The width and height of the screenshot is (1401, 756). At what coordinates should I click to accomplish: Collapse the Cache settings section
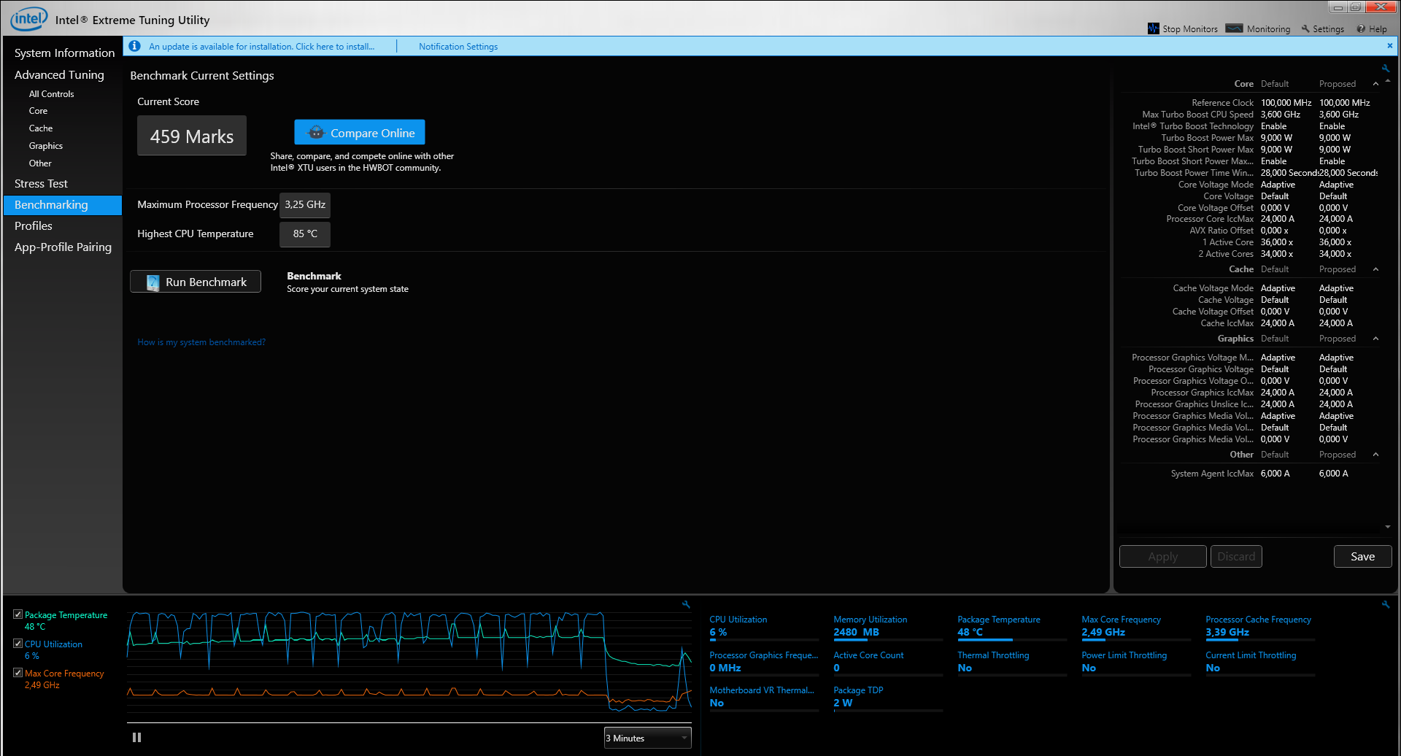1375,269
